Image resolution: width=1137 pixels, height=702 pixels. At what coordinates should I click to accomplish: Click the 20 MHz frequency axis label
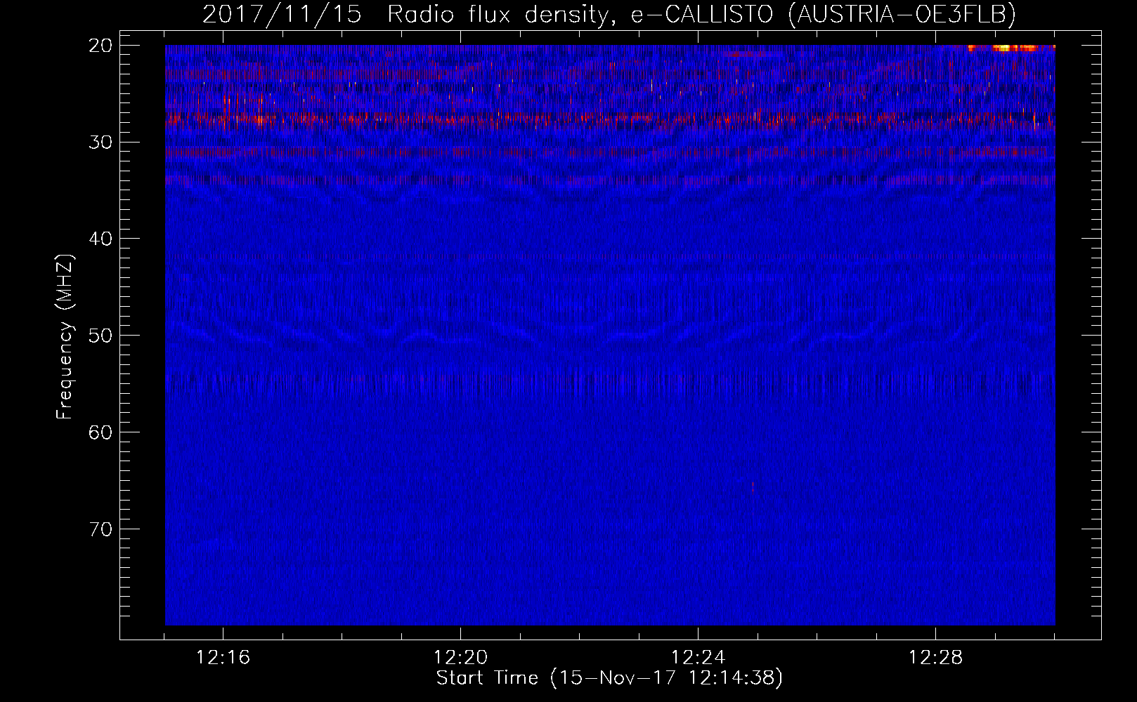click(x=101, y=46)
